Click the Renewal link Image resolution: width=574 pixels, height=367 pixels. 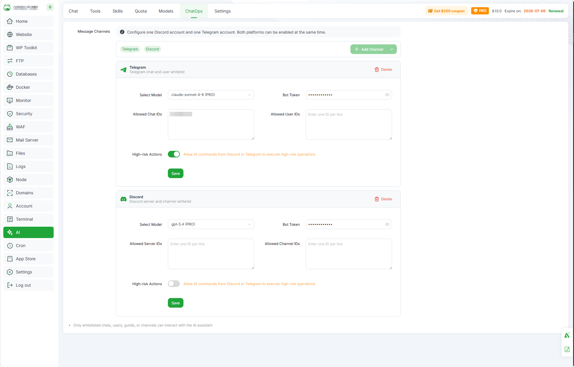click(556, 11)
